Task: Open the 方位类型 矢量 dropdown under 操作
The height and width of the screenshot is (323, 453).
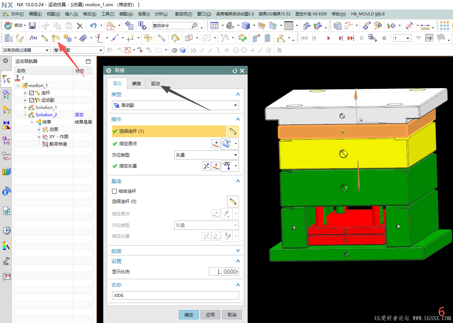Action: tap(206, 155)
